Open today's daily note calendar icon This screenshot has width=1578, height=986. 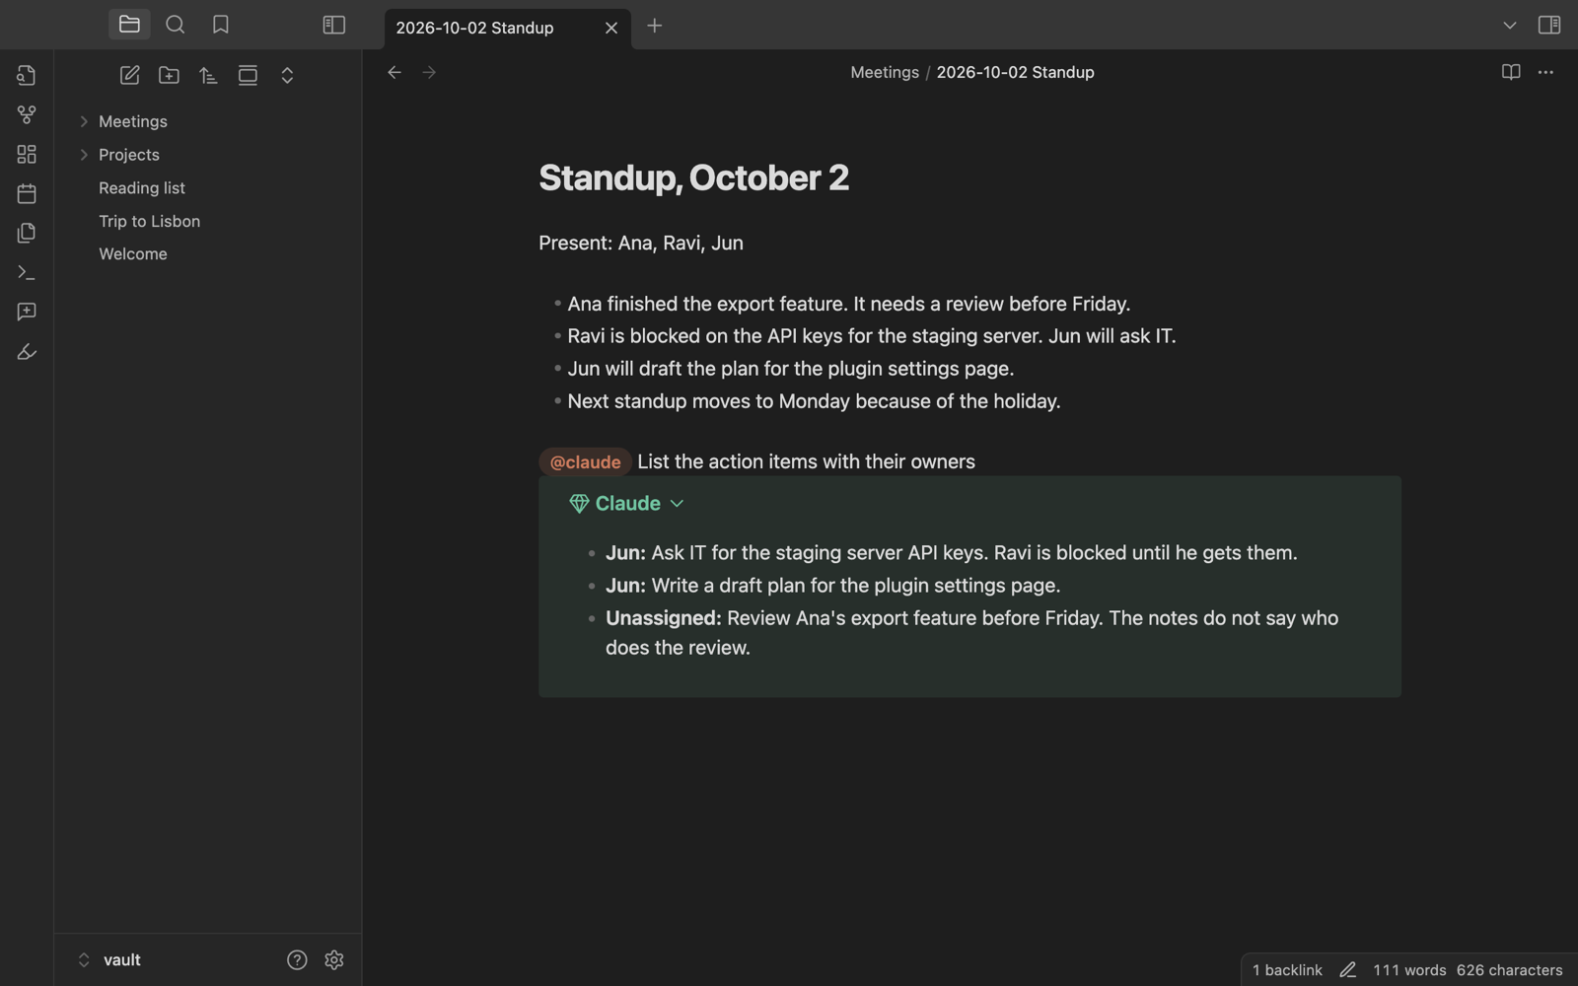click(x=27, y=193)
